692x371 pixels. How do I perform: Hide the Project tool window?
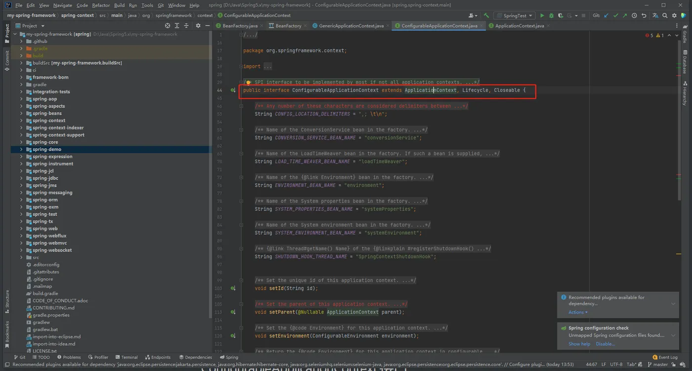(208, 26)
